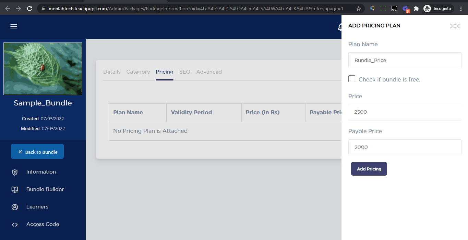Click the Information shield icon
Screen dimensions: 468x240
coord(15,172)
